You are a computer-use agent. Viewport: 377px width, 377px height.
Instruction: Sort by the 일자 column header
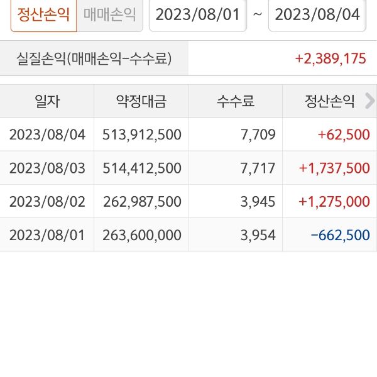[47, 101]
